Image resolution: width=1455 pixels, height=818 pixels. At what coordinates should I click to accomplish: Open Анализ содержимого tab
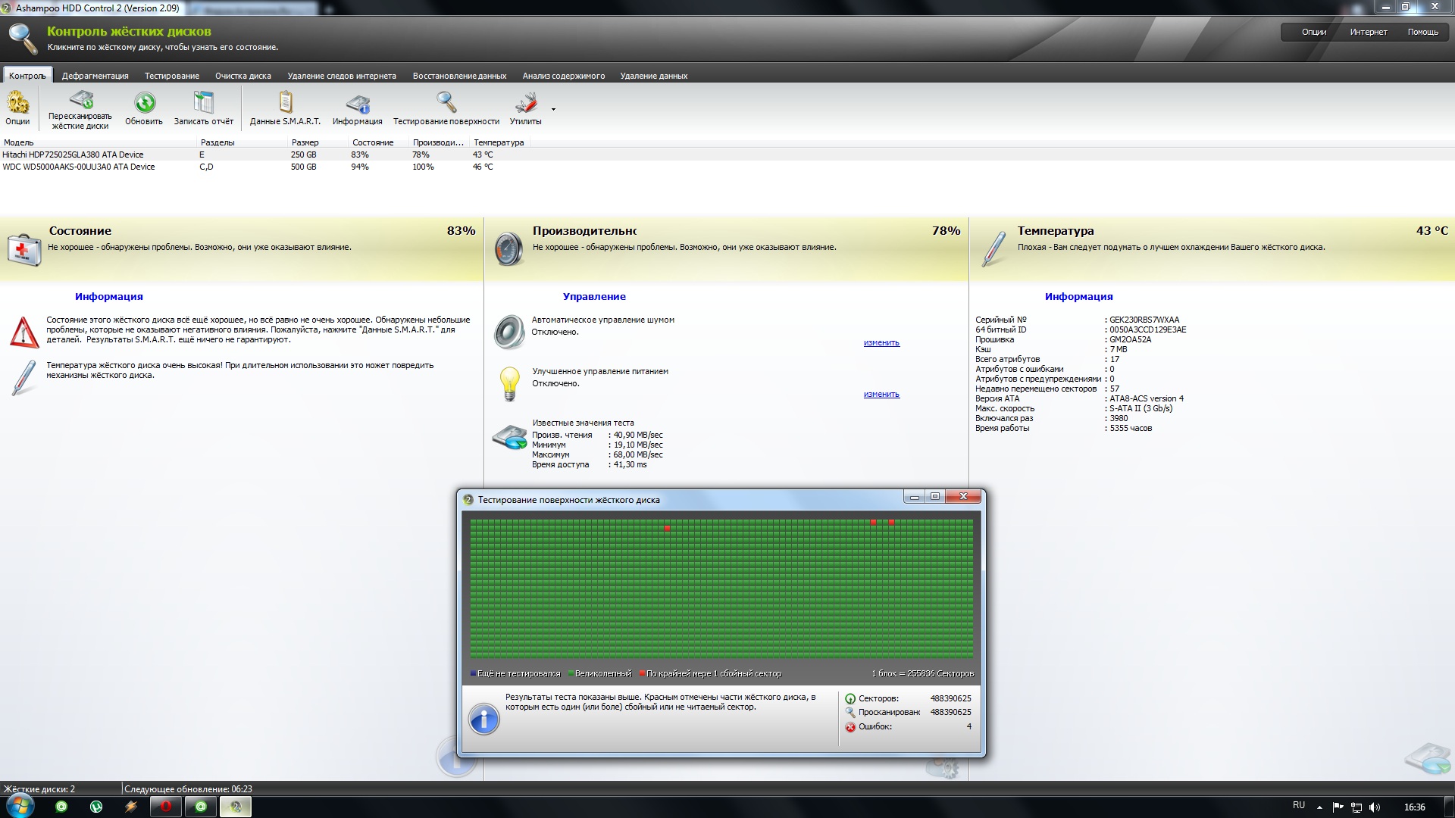[564, 76]
